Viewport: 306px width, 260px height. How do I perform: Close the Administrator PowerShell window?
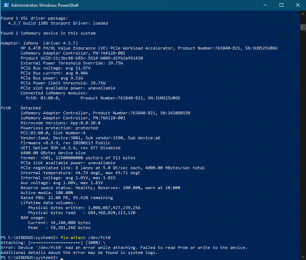pyautogui.click(x=297, y=5)
